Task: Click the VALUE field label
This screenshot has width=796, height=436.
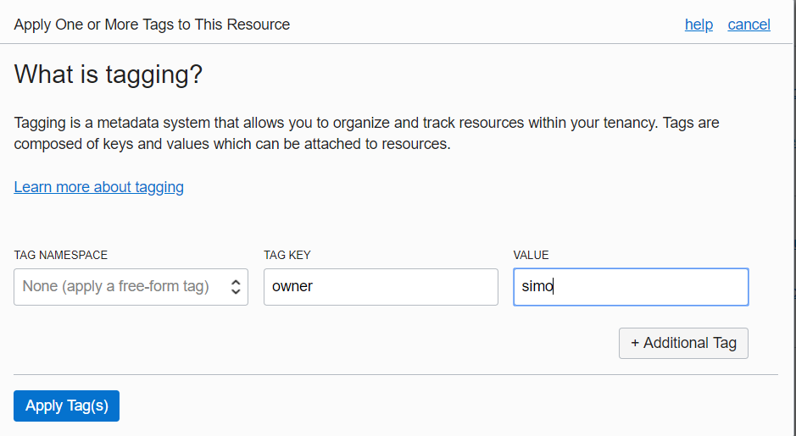Action: 531,255
